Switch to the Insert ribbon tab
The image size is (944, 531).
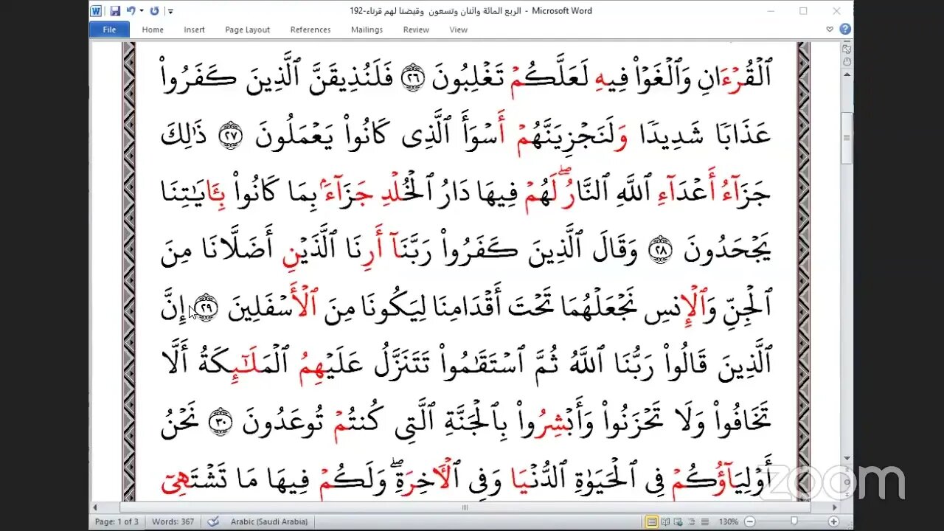tap(195, 29)
